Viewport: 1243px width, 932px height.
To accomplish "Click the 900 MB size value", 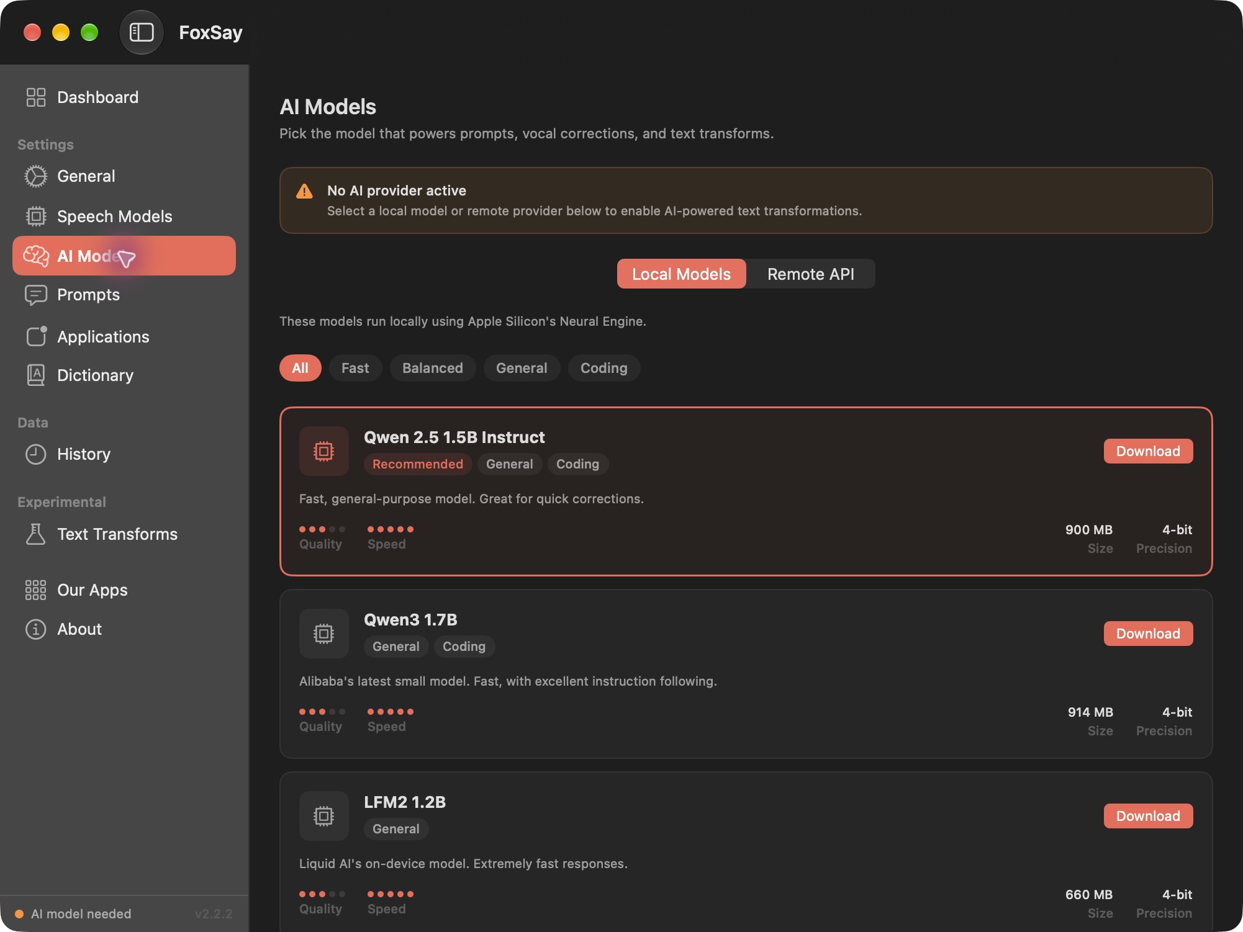I will pyautogui.click(x=1089, y=530).
